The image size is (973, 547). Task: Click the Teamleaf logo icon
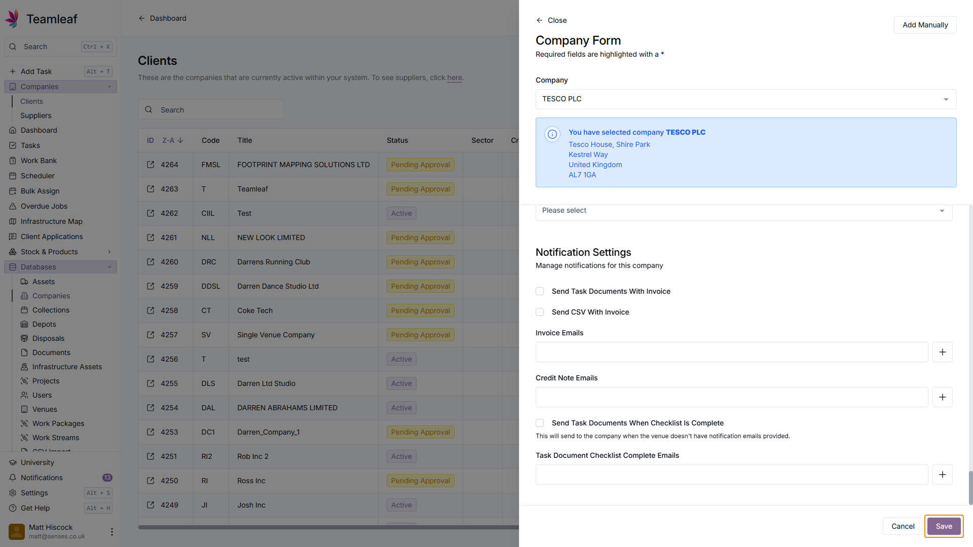click(13, 19)
